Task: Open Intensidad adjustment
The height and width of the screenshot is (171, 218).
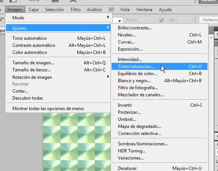Action: click(x=159, y=59)
